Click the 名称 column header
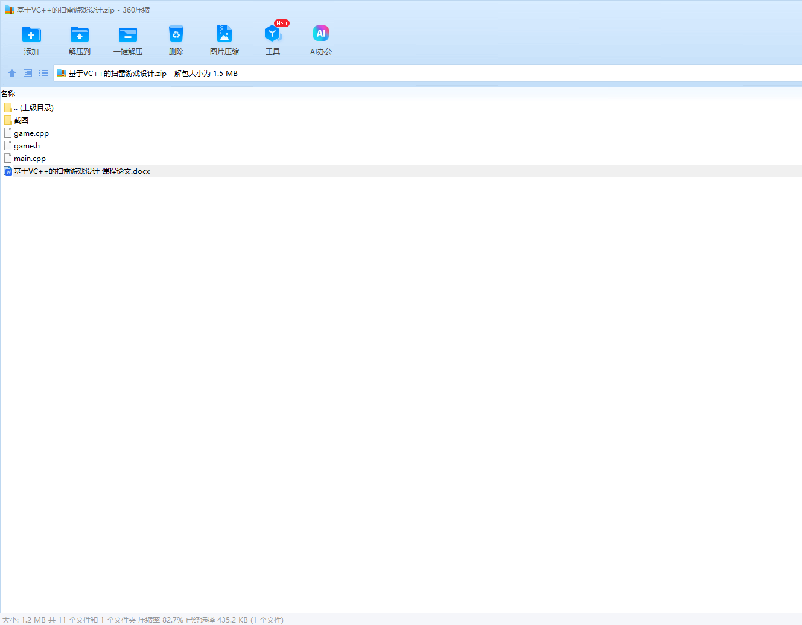Viewport: 802px width, 625px height. click(x=8, y=94)
